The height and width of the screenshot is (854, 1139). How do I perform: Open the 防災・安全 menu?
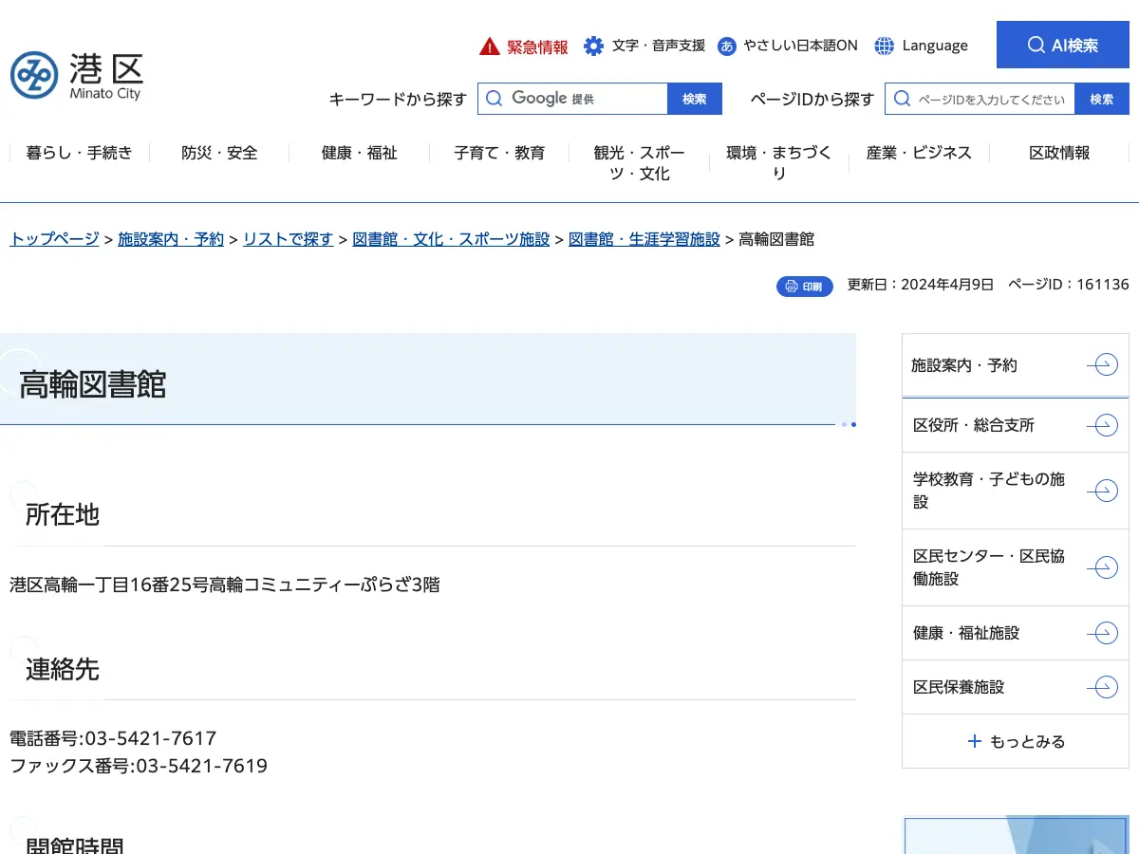[219, 153]
